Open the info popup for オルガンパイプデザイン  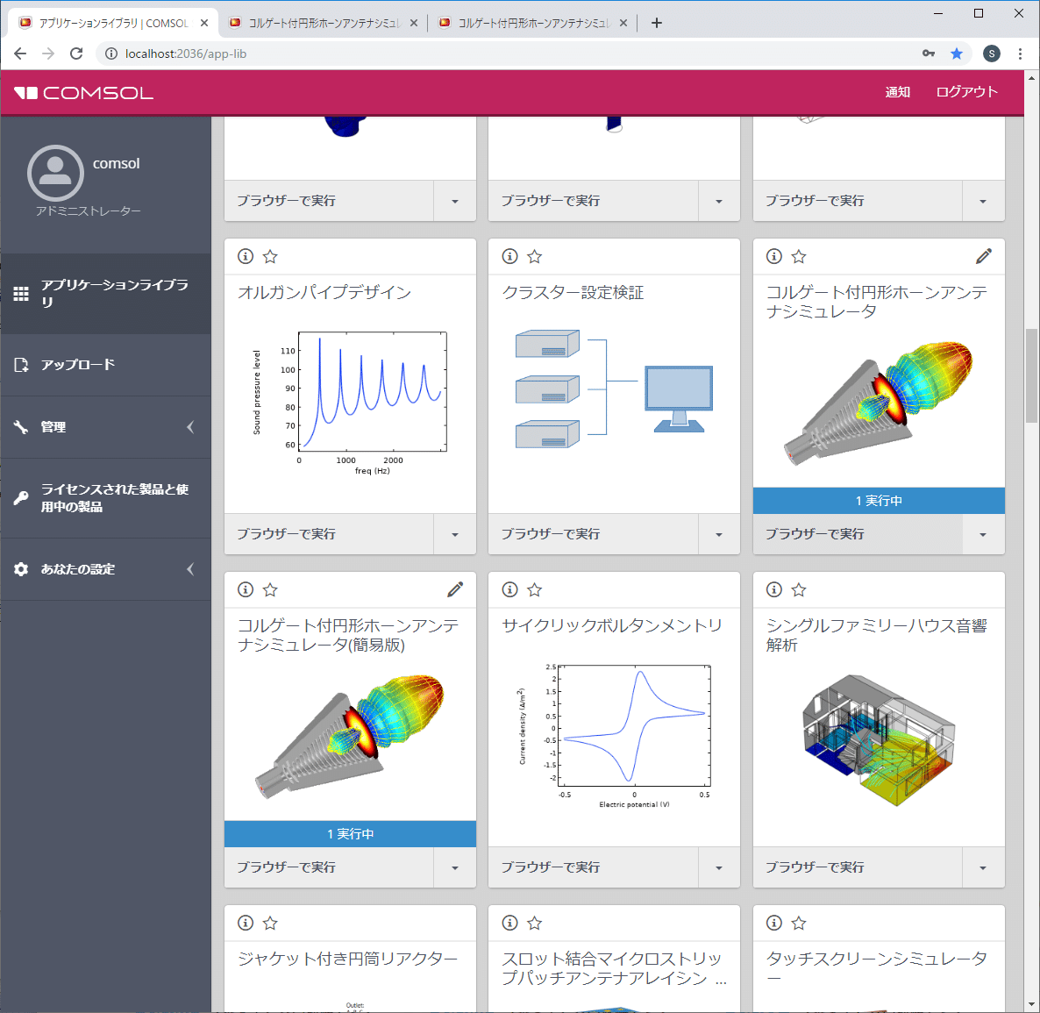[245, 256]
